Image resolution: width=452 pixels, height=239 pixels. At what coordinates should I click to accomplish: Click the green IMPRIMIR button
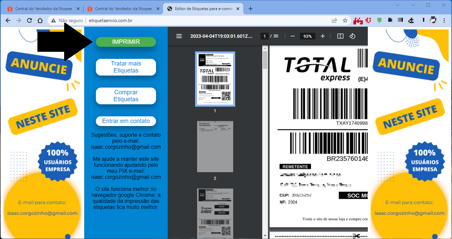click(126, 42)
